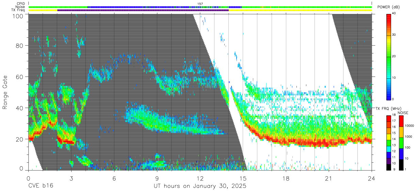418x193 pixels.
Task: Click the 10000 label on NOISE legend
Action: [x=410, y=126]
